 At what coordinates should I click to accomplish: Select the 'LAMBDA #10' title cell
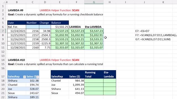pyautogui.click(x=17, y=60)
